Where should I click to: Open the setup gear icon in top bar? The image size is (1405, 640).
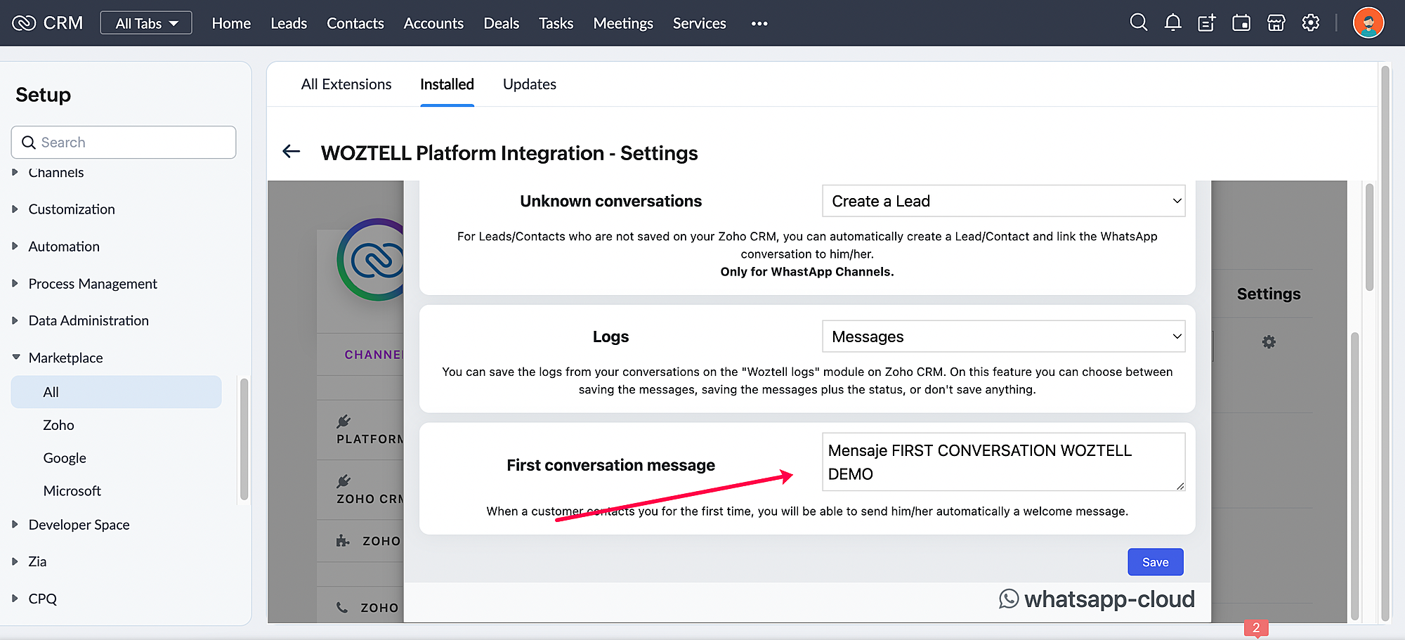(x=1310, y=23)
